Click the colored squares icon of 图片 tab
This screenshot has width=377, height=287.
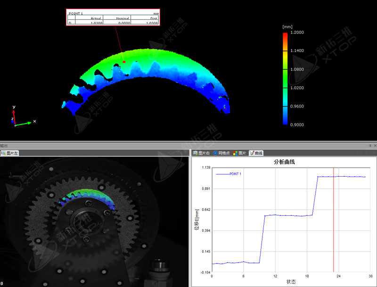236,153
